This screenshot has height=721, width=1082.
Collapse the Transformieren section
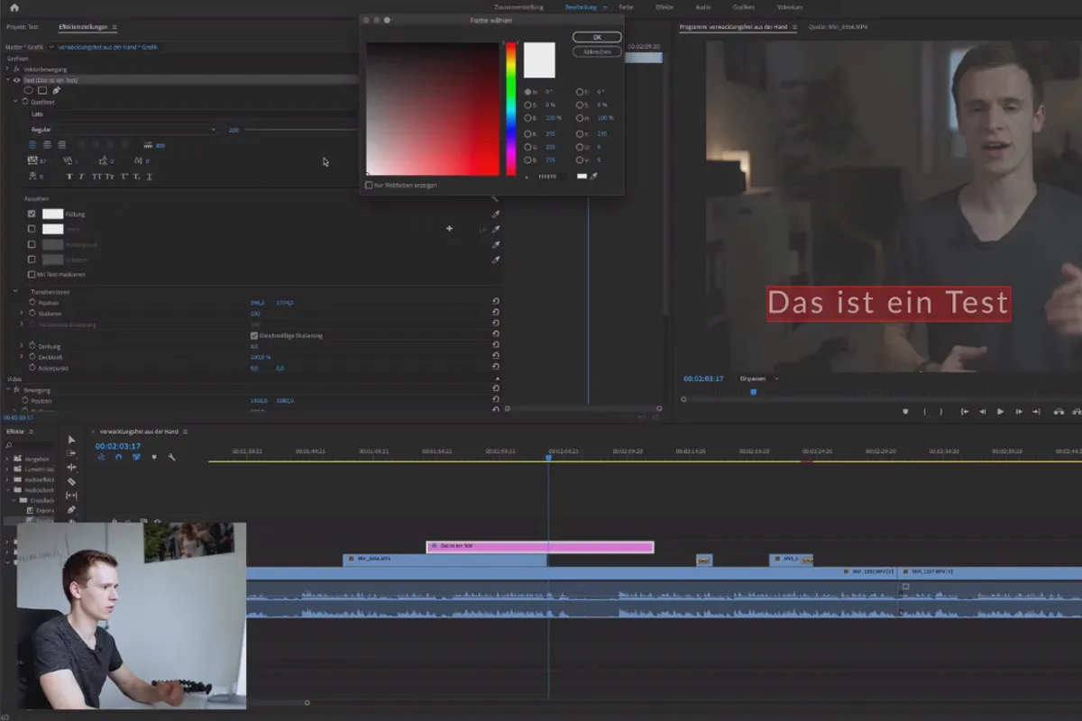15,291
